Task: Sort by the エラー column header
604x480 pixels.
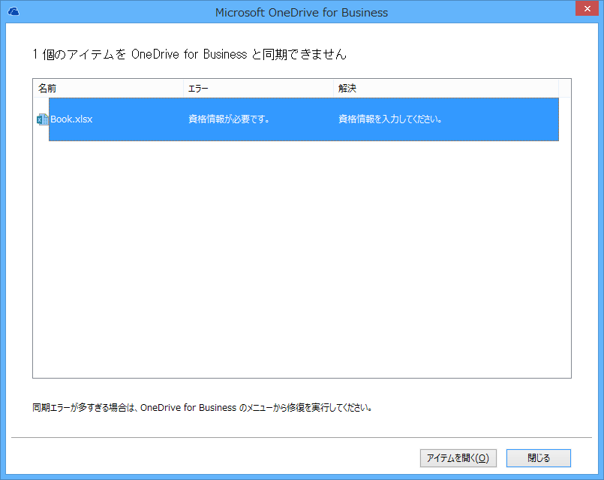Action: point(258,89)
